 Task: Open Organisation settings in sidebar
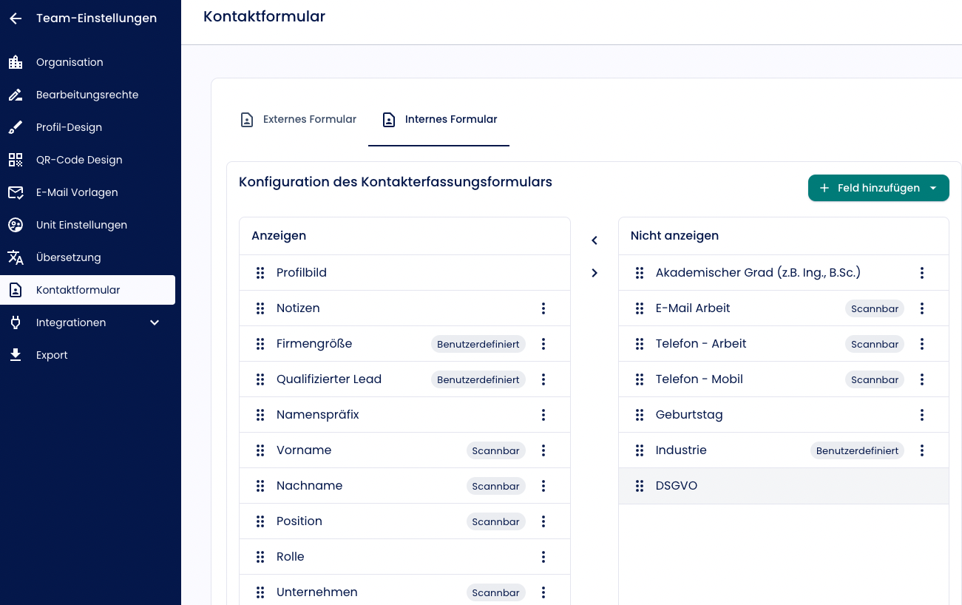[87, 62]
